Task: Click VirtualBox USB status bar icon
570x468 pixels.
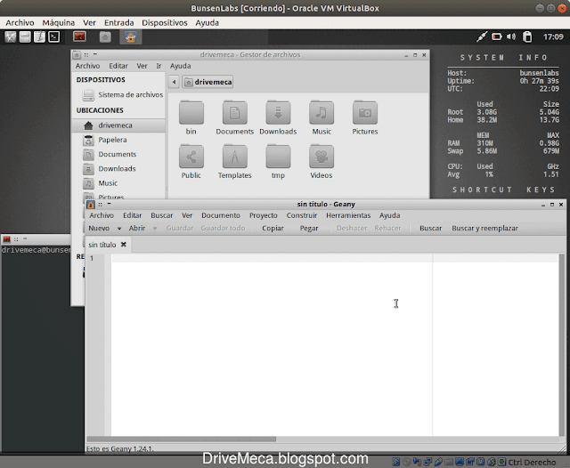Action: coord(438,462)
